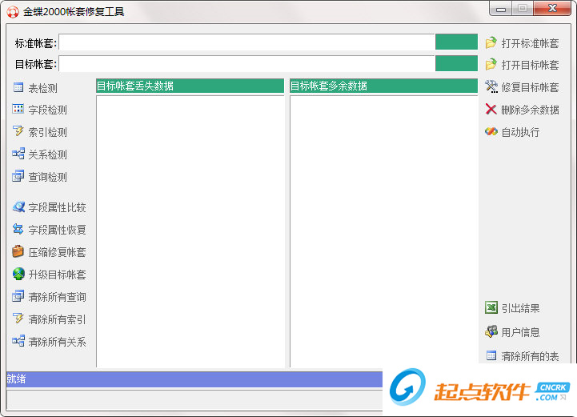Click the folder icon for 打开标准帐套
Image resolution: width=577 pixels, height=417 pixels.
pos(491,42)
